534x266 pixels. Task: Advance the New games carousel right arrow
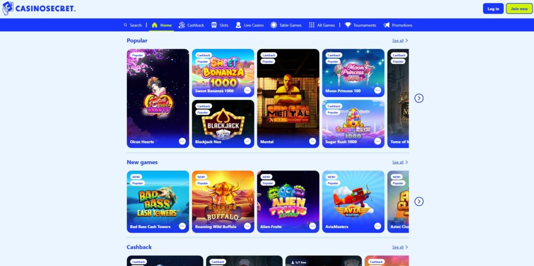click(x=419, y=201)
